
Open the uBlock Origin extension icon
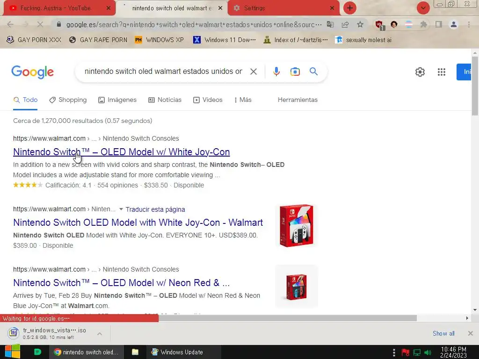(379, 25)
